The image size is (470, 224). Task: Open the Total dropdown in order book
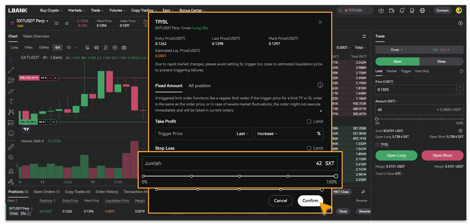pos(360,47)
